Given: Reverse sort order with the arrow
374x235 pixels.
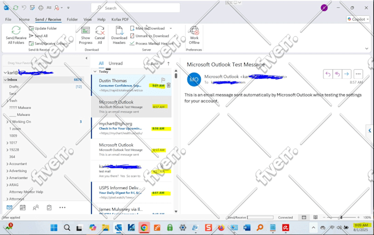Looking at the screenshot, I should pos(168,64).
